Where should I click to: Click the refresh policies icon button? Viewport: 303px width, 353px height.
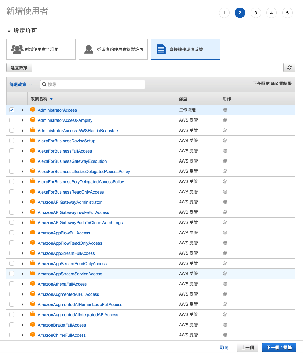[x=289, y=67]
